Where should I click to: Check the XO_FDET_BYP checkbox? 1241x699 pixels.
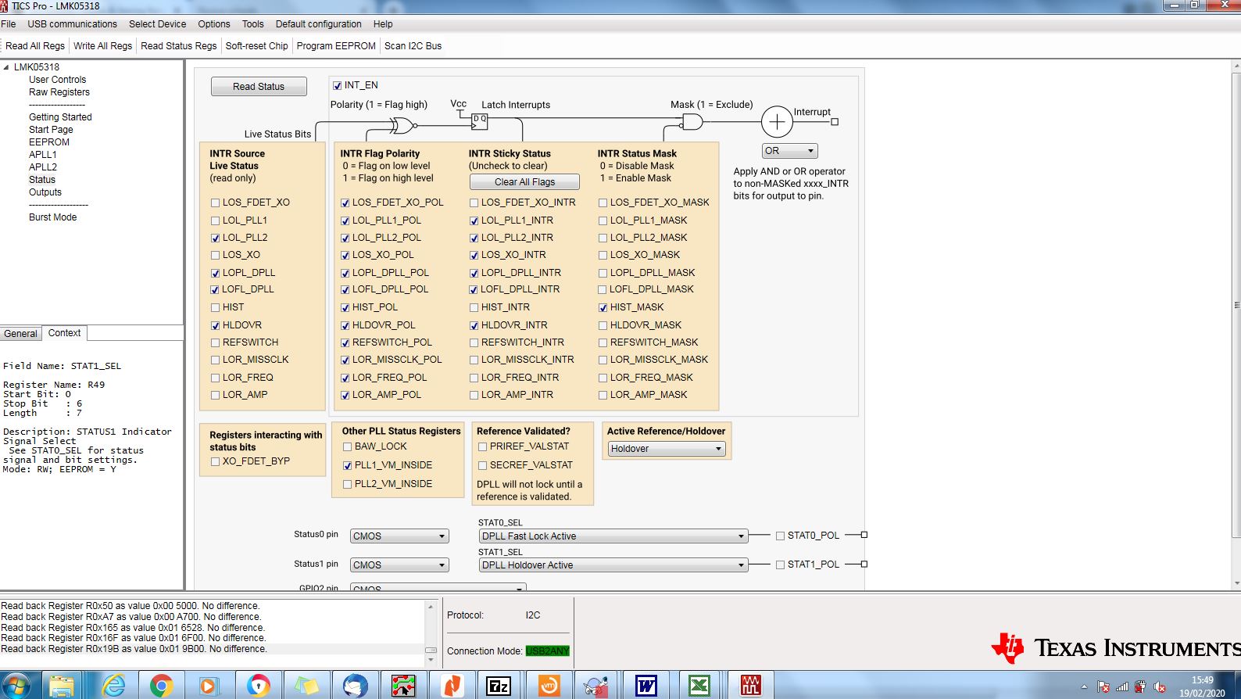pos(215,461)
